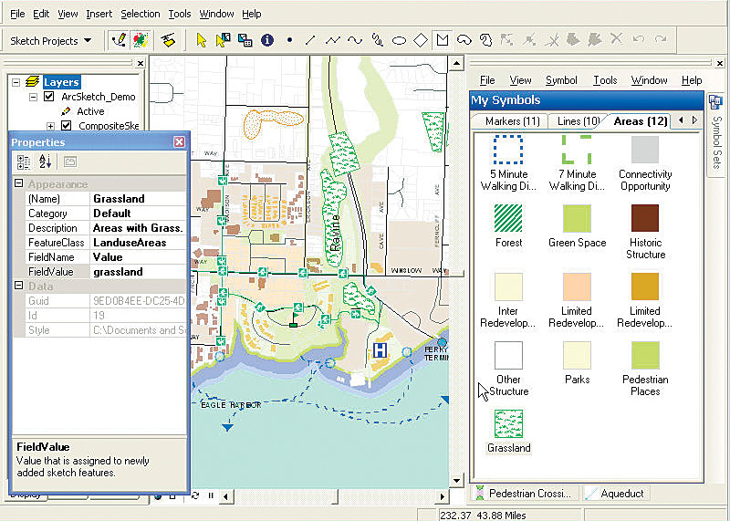Open the Selection menu
Screen dimensions: 730x521
[x=140, y=14]
